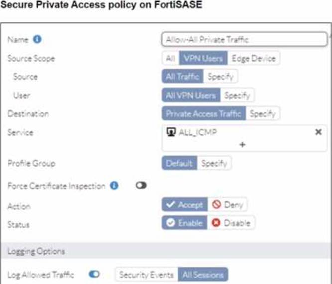Click the policy Name input field

pos(244,40)
